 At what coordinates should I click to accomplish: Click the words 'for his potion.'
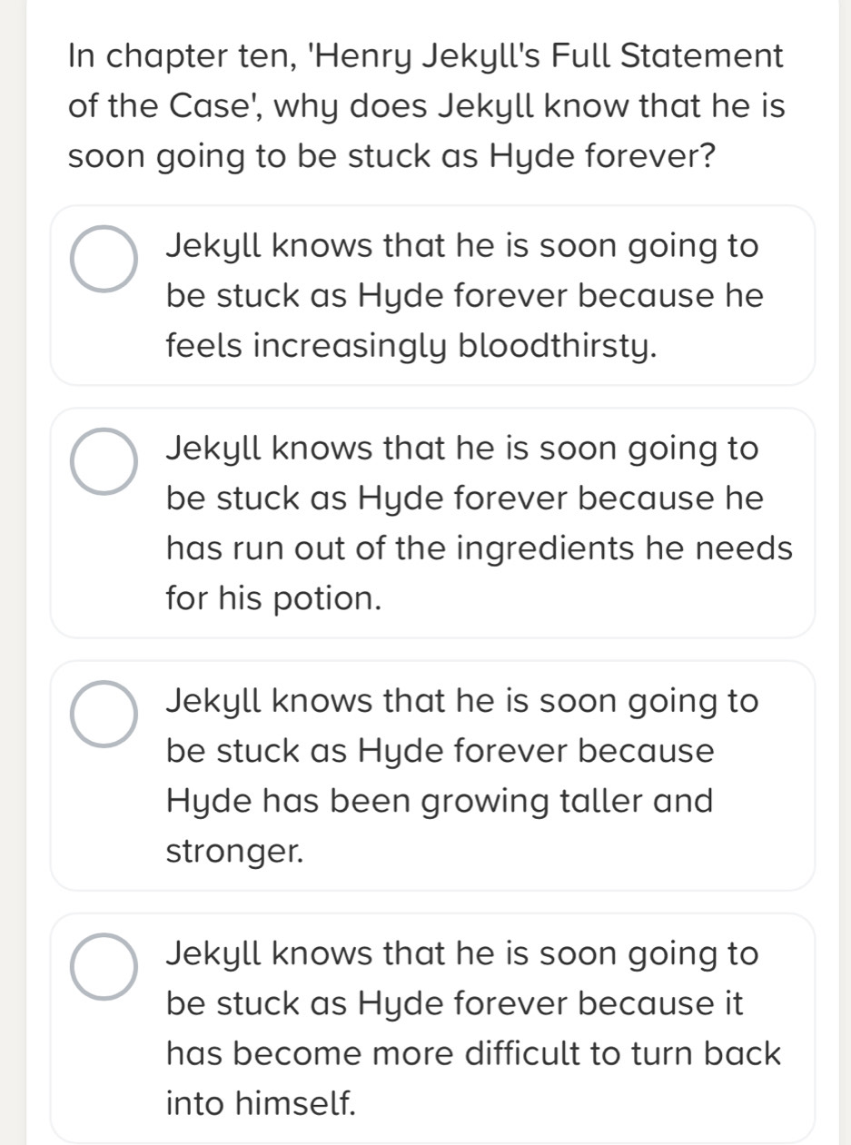tap(273, 599)
